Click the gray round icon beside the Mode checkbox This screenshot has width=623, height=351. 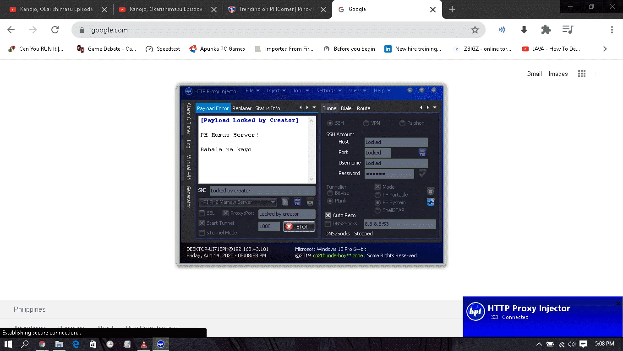coord(431,191)
